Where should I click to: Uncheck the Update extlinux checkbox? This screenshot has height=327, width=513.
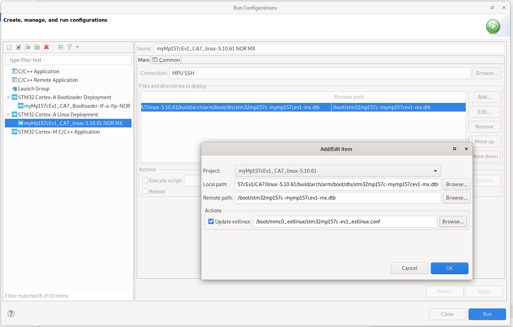[211, 221]
